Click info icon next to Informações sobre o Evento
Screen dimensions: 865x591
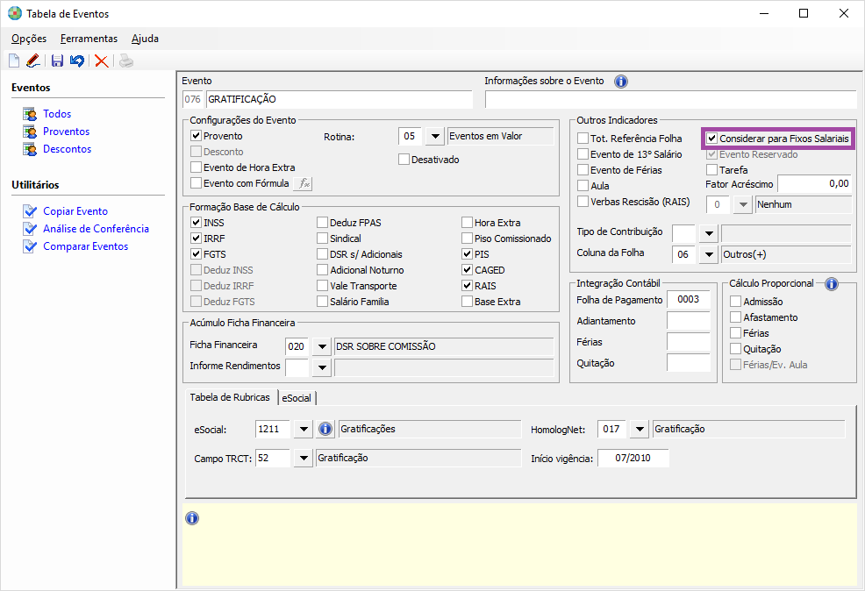(x=621, y=82)
